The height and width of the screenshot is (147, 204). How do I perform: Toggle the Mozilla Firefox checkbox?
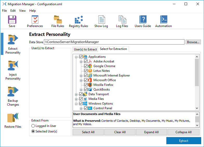coord(86,85)
